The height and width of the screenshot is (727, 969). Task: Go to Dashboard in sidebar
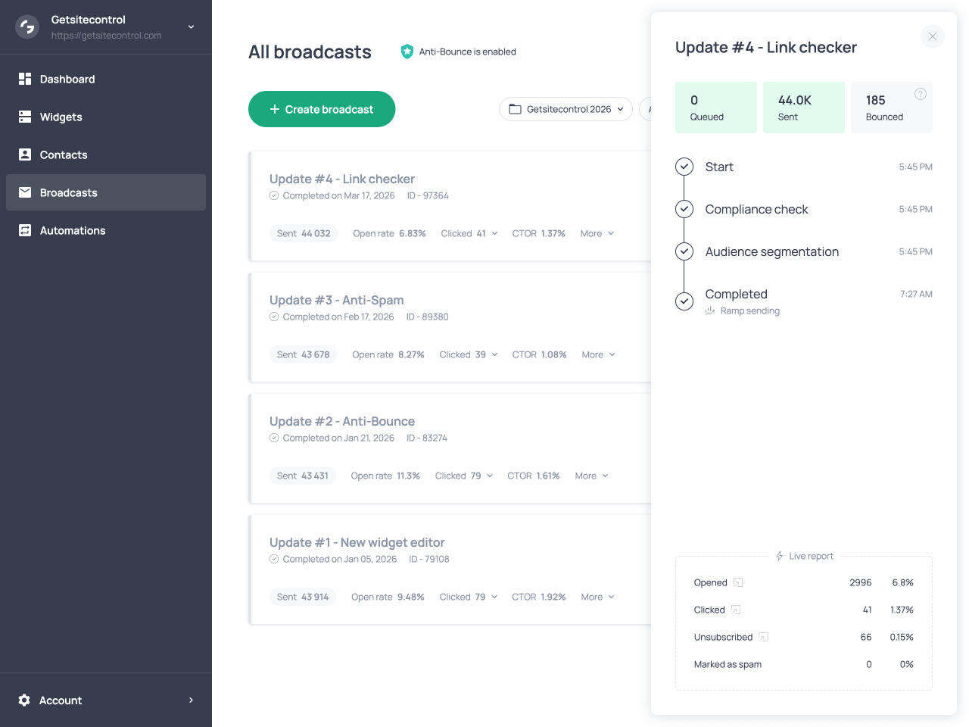coord(67,79)
